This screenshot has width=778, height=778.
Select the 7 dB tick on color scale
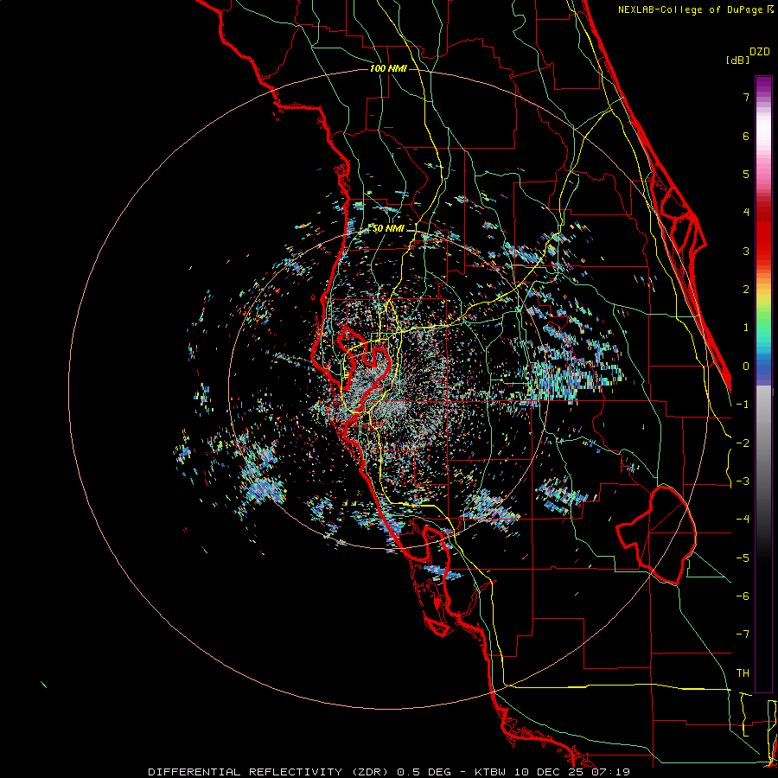pos(746,97)
